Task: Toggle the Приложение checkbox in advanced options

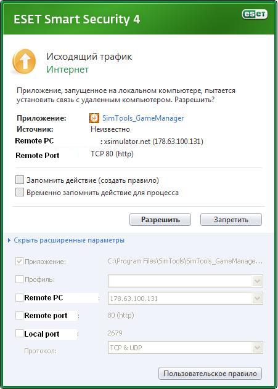Action: [x=19, y=262]
